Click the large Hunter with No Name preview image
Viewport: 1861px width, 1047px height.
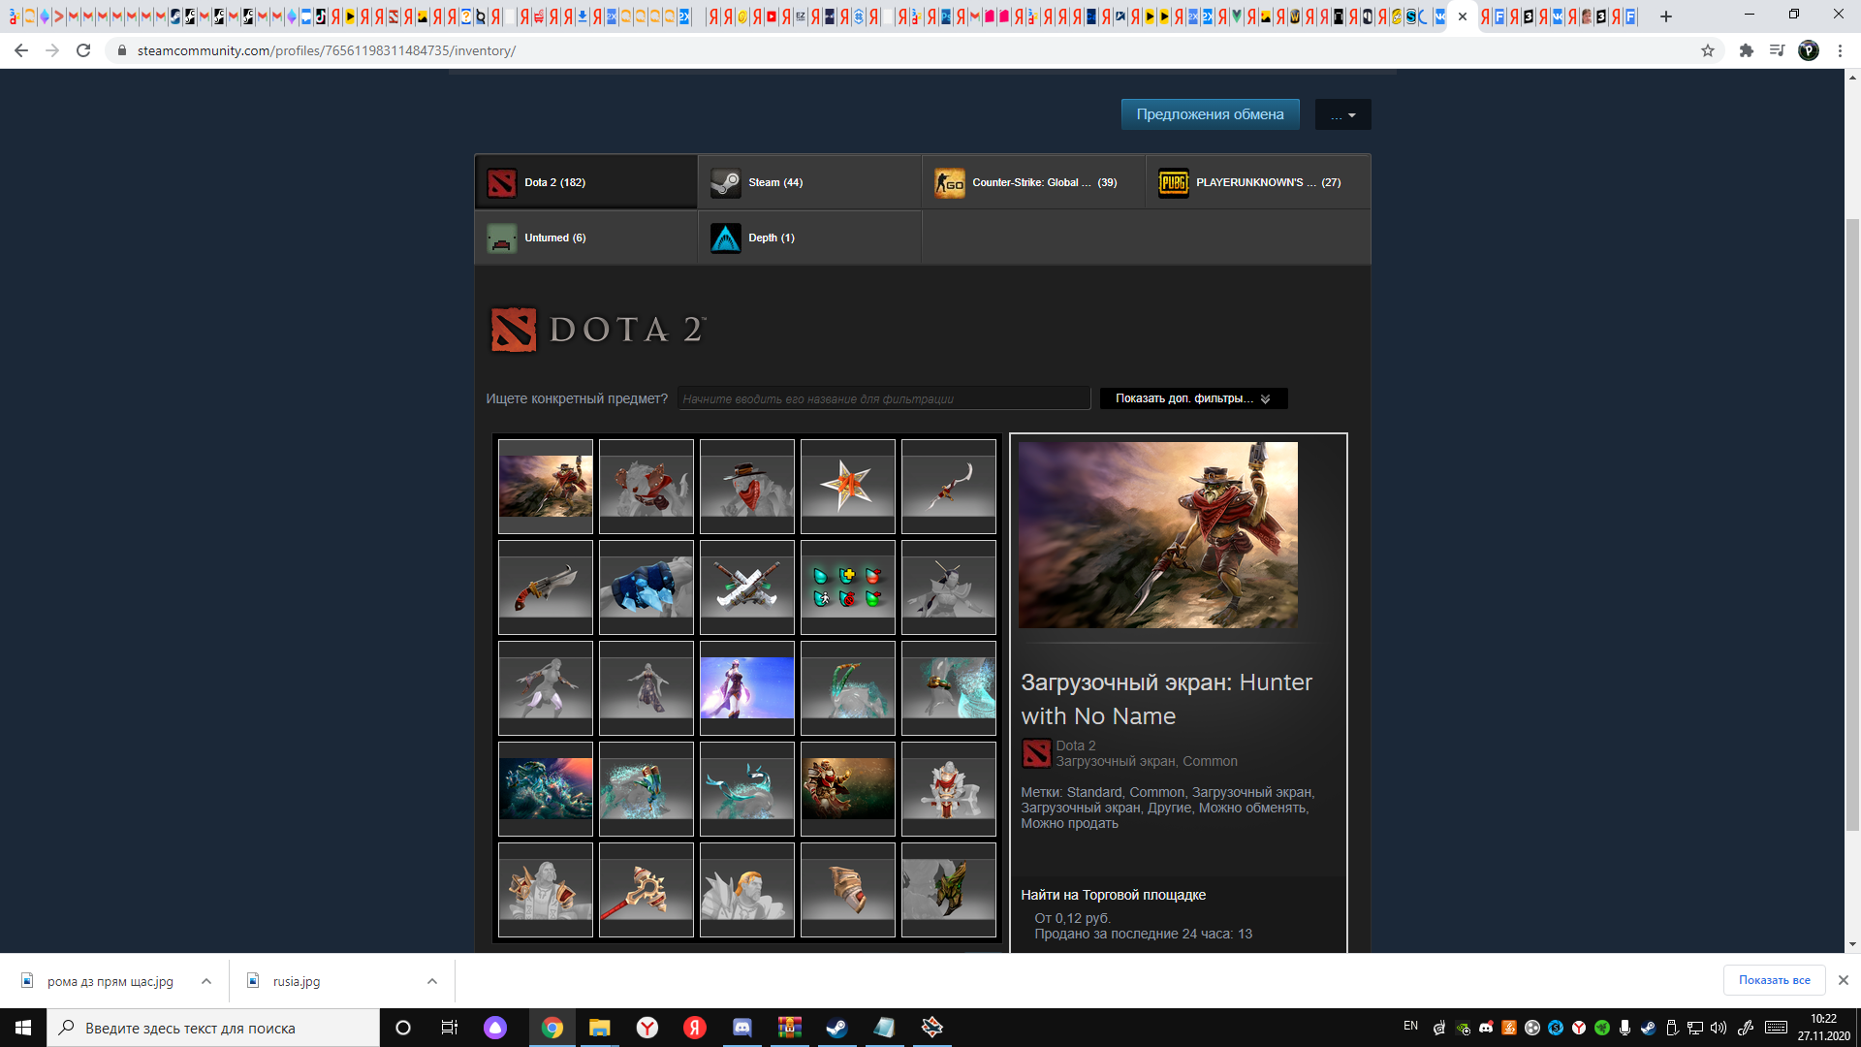[1157, 535]
